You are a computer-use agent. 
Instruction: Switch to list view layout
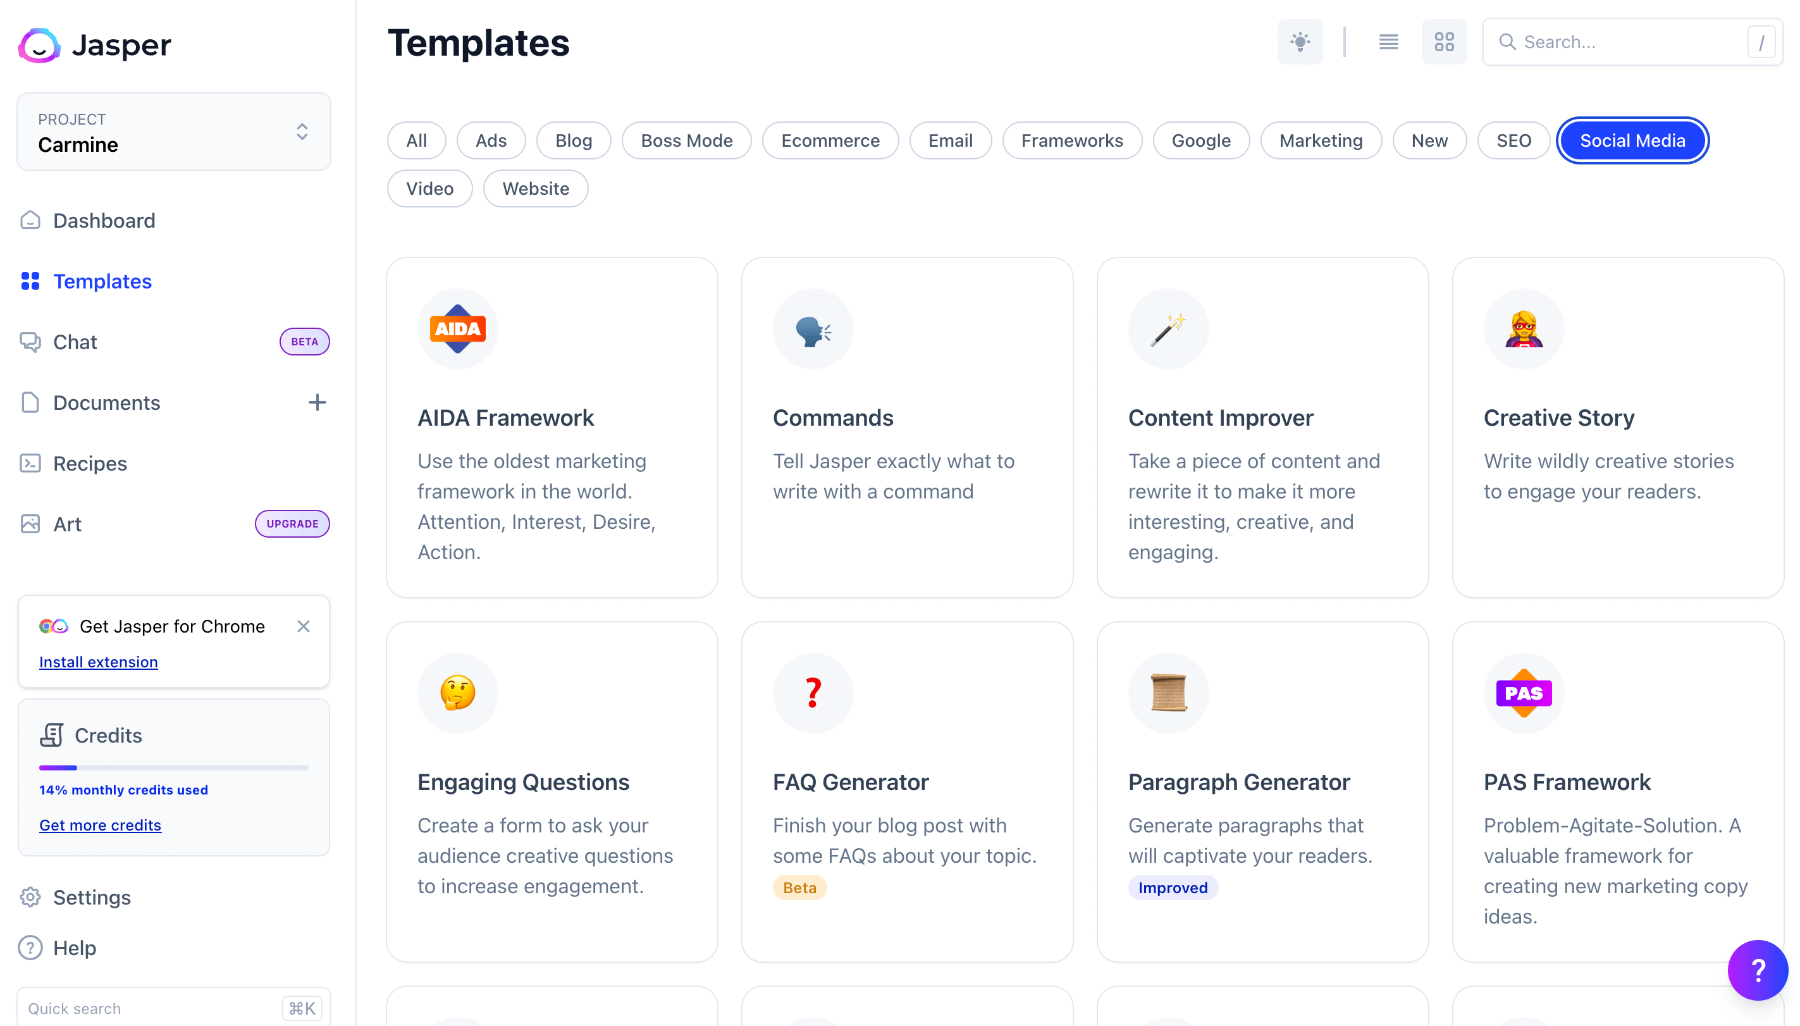[x=1388, y=42]
